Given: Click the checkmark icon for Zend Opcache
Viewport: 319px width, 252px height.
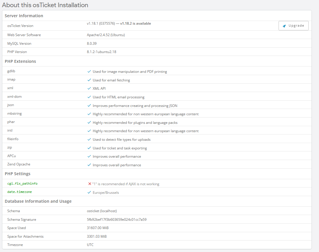Looking at the screenshot, I should (x=89, y=165).
